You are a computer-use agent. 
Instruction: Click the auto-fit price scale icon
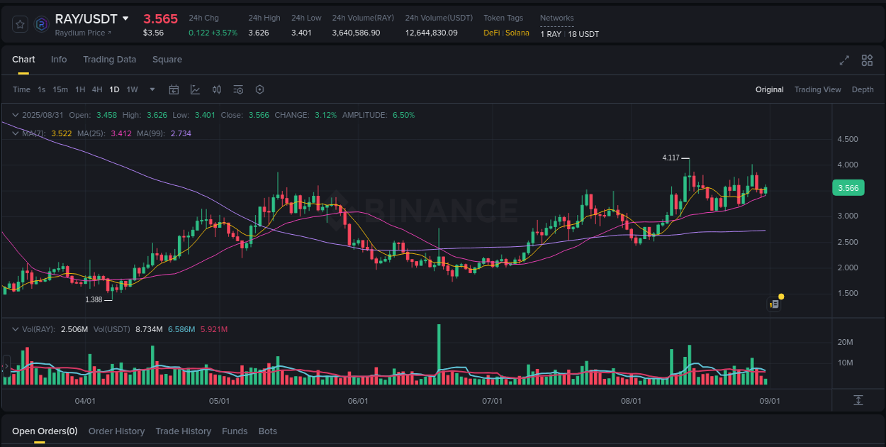[860, 402]
